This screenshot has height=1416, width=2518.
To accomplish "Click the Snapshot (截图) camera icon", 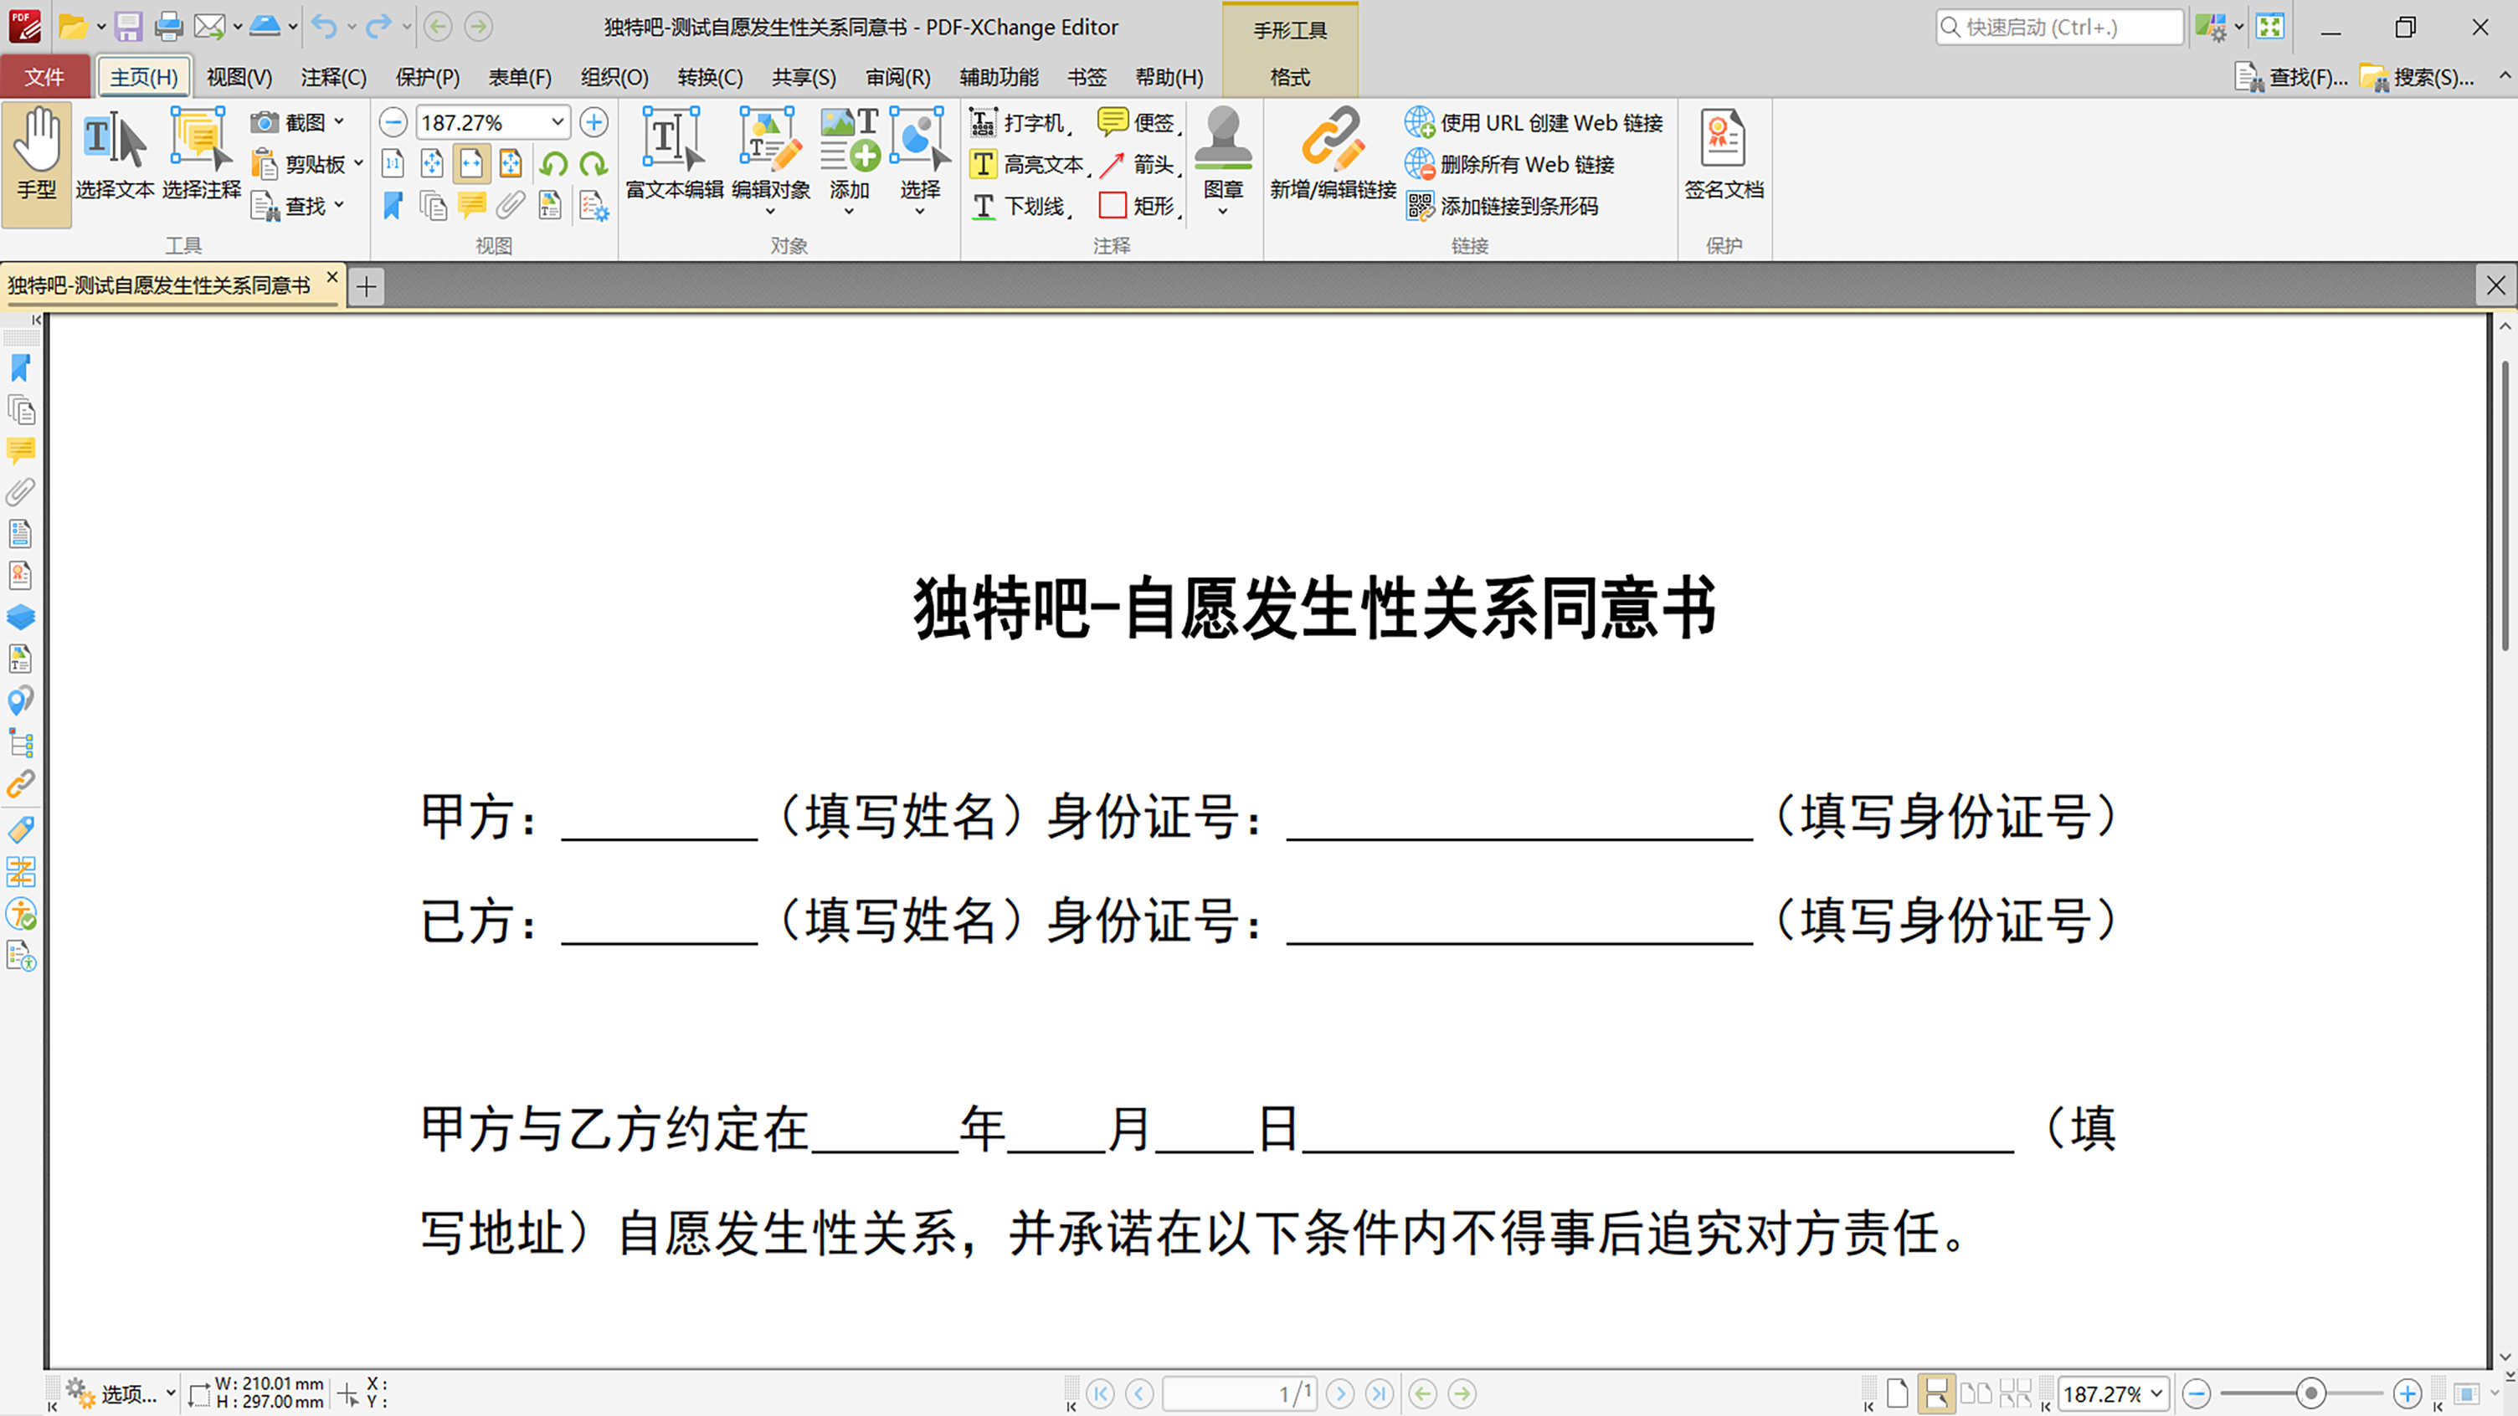I will [x=264, y=122].
